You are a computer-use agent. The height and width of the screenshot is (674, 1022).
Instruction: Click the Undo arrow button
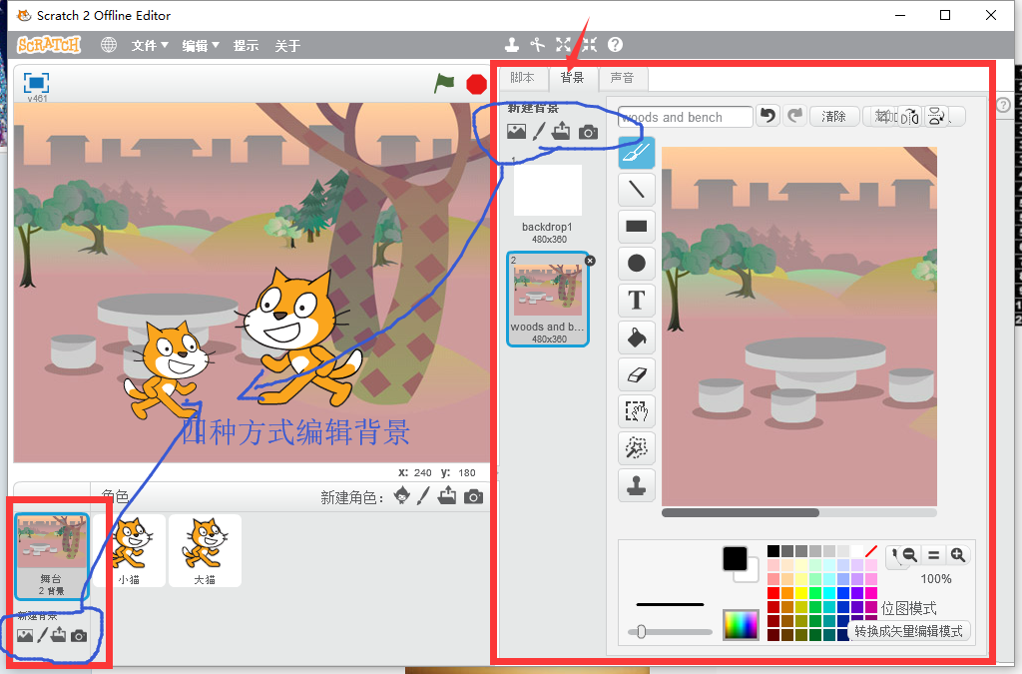(768, 116)
